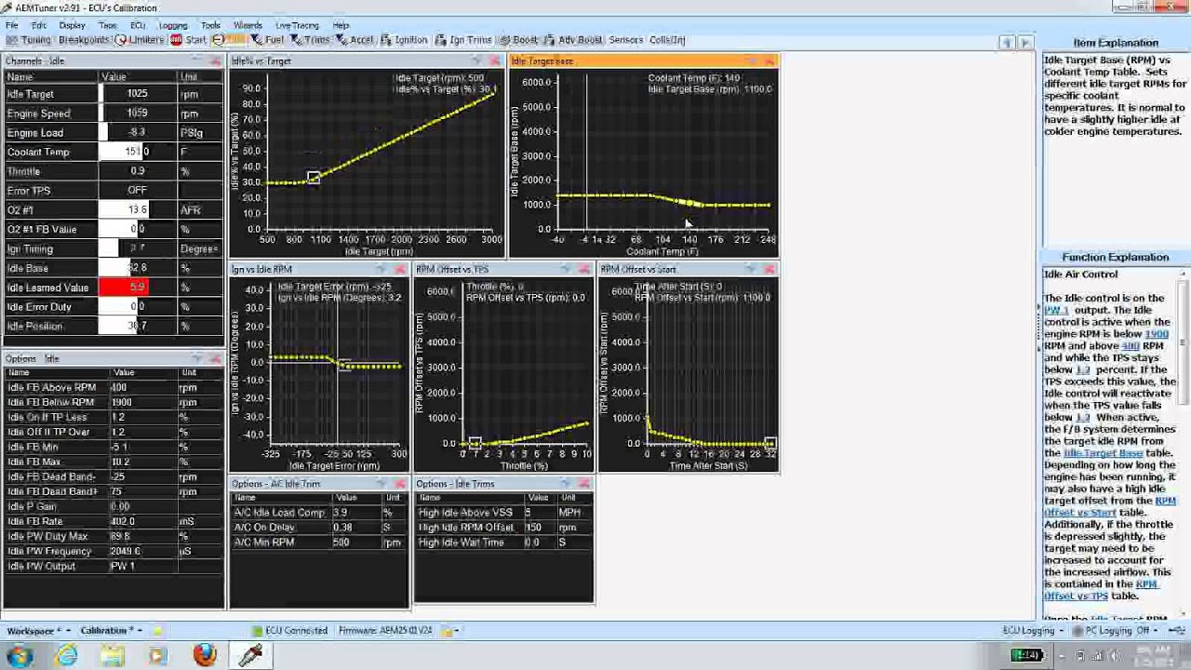
Task: Open the Fuel tab
Action: [267, 40]
